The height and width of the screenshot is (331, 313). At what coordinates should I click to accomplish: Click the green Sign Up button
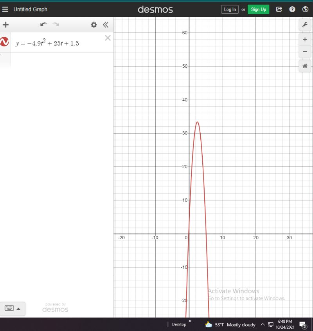pos(258,9)
